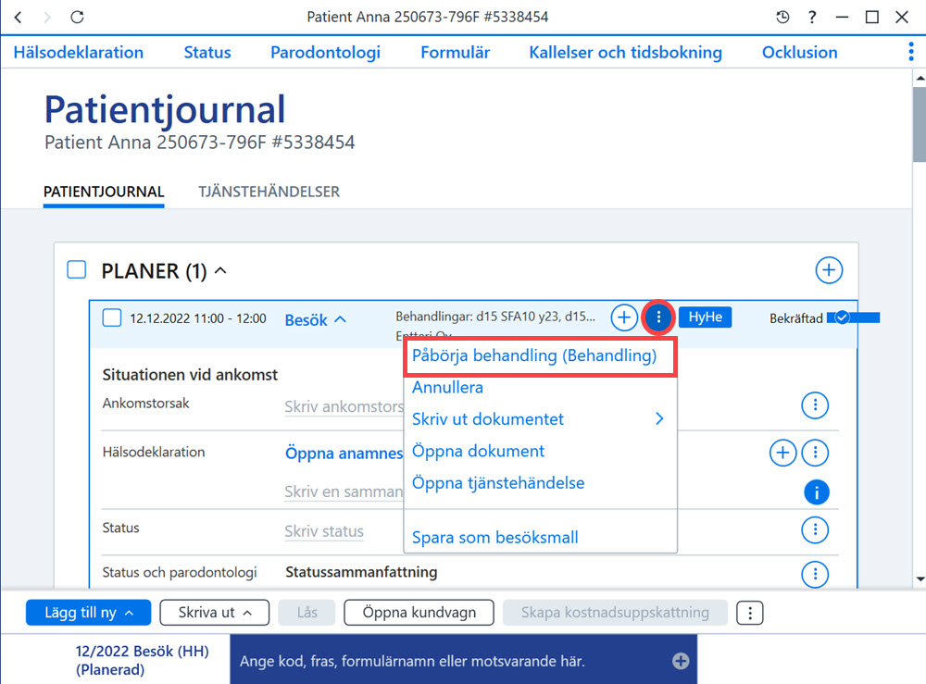Image resolution: width=926 pixels, height=684 pixels.
Task: Open three-dot menu in Ankomstorsak row
Action: point(815,405)
